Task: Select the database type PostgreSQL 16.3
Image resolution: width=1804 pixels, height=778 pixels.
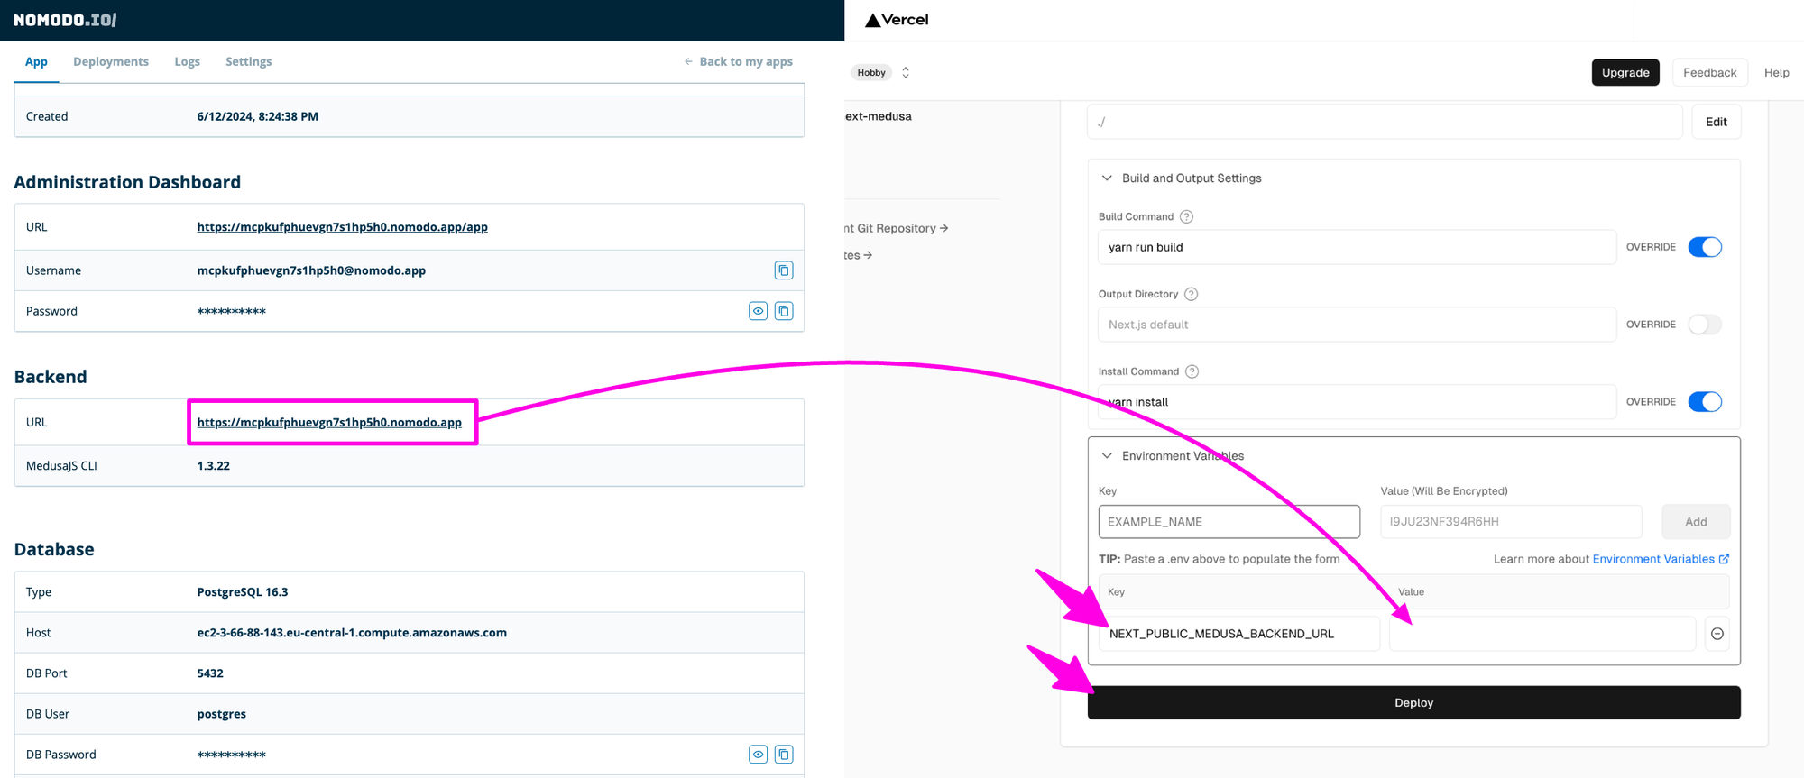Action: pos(242,592)
